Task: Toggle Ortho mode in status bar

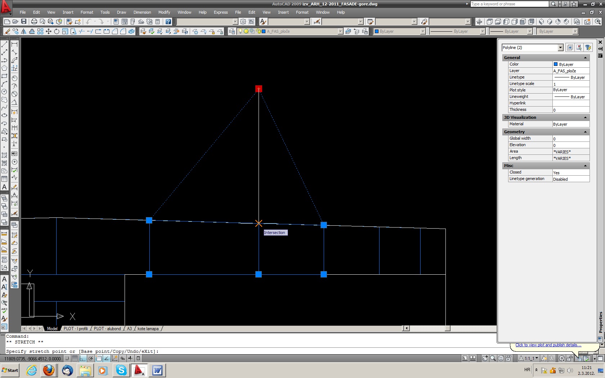Action: click(x=83, y=359)
